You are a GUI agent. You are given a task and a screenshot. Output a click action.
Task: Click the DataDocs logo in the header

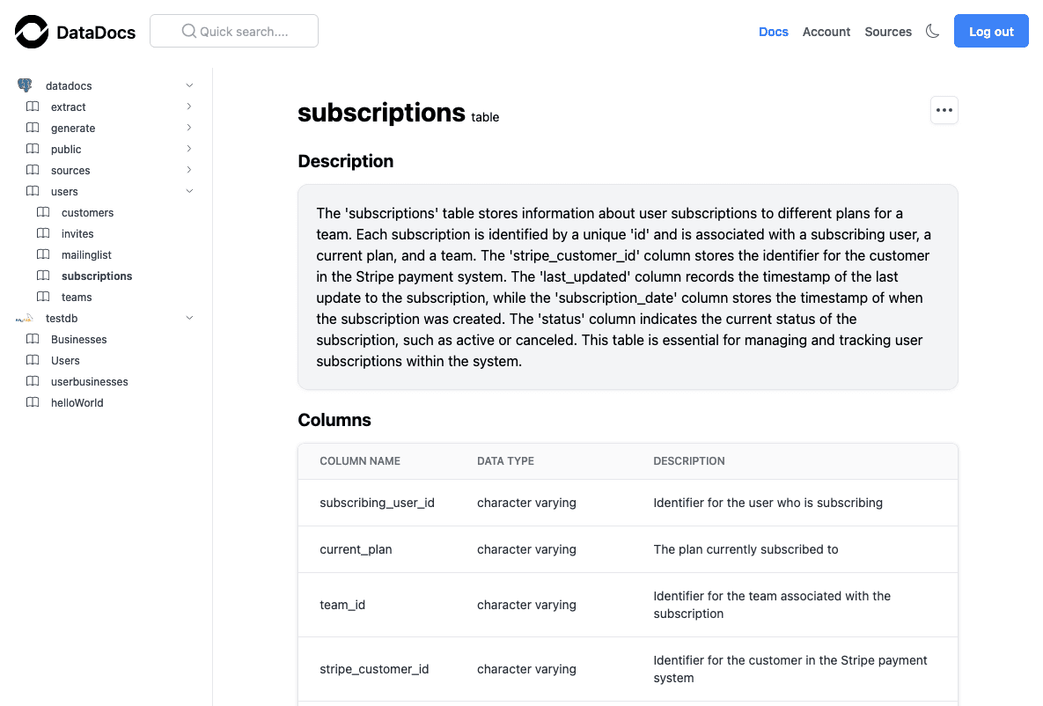[x=75, y=32]
